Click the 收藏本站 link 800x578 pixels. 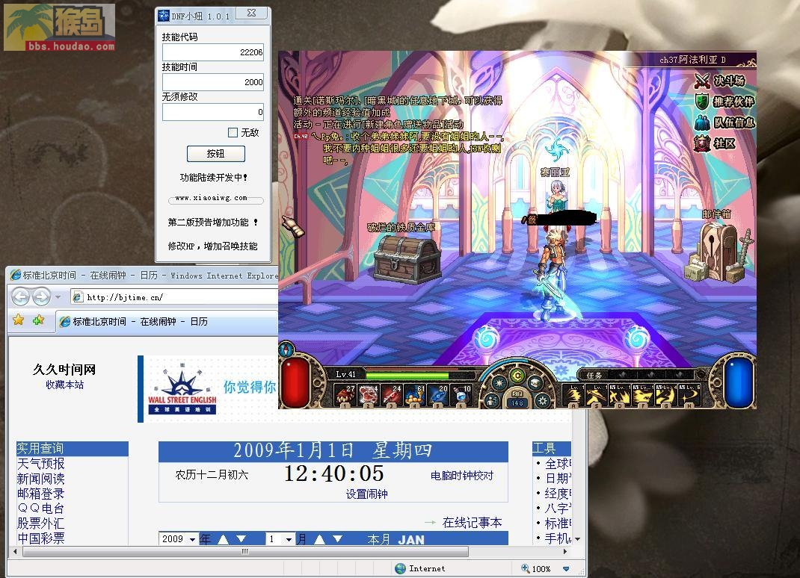pyautogui.click(x=65, y=385)
